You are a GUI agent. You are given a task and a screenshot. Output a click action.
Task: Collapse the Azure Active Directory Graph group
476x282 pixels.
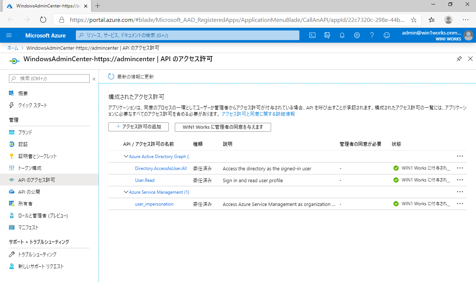[x=126, y=156]
